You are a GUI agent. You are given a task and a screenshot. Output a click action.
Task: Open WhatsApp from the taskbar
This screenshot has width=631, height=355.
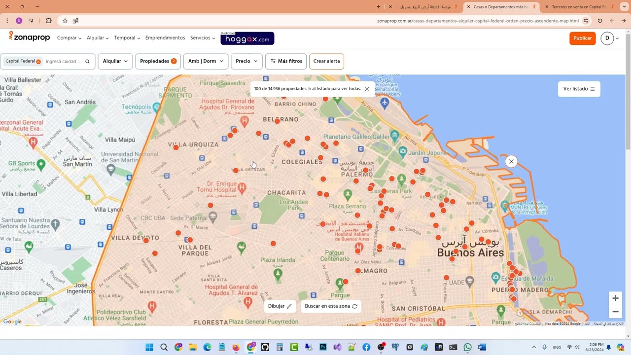point(468,347)
